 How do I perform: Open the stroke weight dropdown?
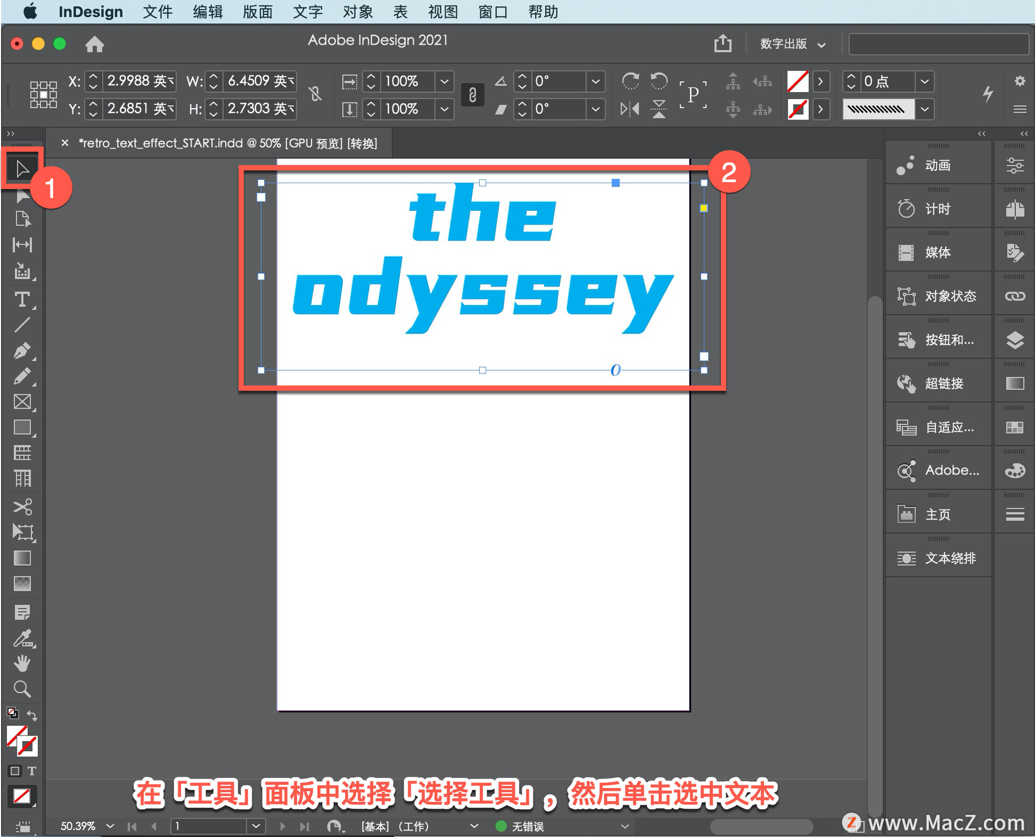click(x=924, y=81)
